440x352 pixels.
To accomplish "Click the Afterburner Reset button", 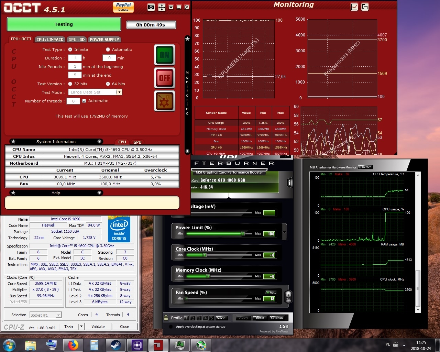I will coord(260,318).
